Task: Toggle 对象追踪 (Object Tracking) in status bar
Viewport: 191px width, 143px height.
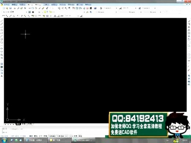Action: tap(60, 136)
